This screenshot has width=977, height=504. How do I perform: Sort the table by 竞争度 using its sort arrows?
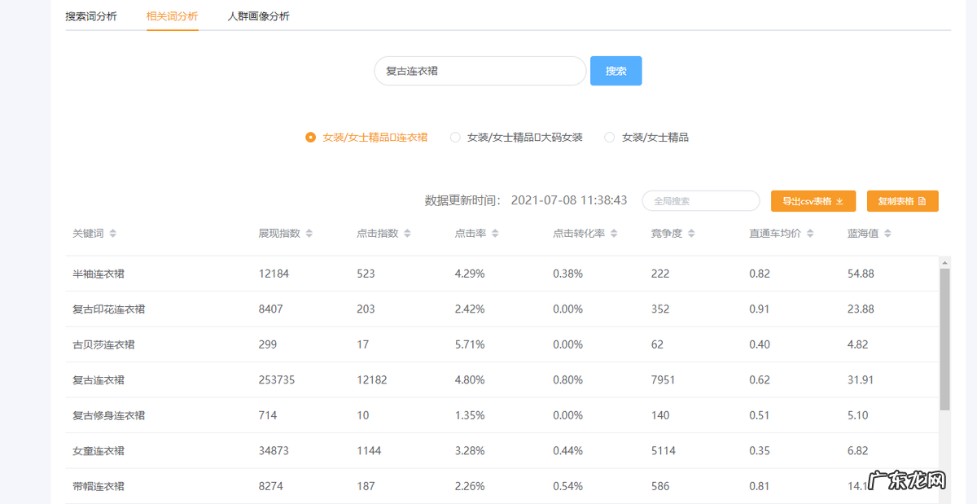point(690,232)
